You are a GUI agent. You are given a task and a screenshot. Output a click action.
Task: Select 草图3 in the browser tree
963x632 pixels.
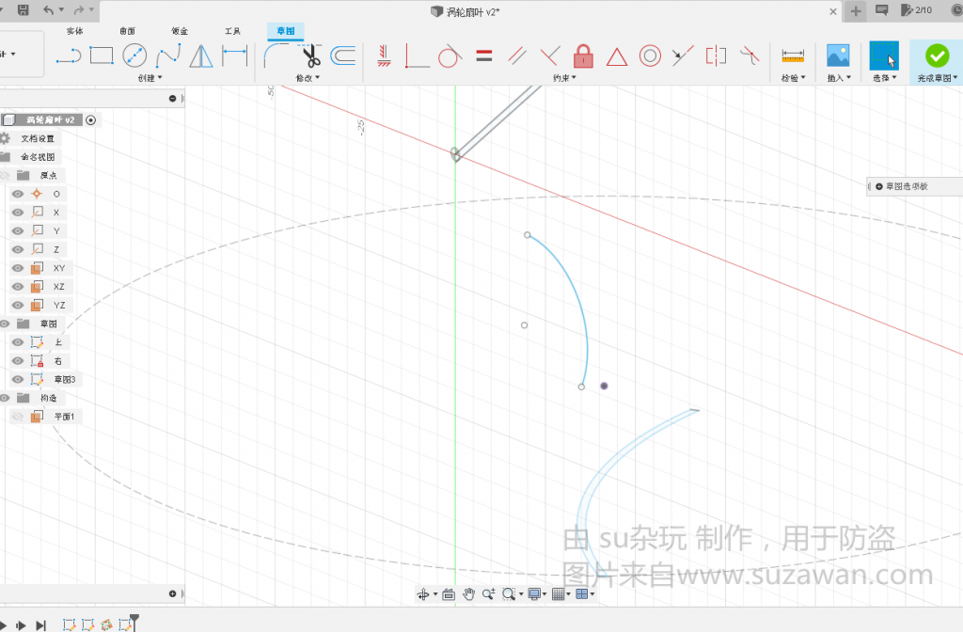click(x=65, y=380)
